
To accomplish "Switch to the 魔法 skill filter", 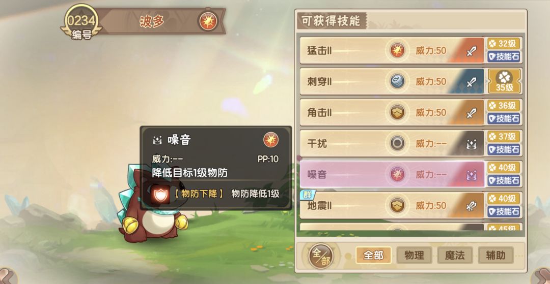I will click(x=455, y=256).
